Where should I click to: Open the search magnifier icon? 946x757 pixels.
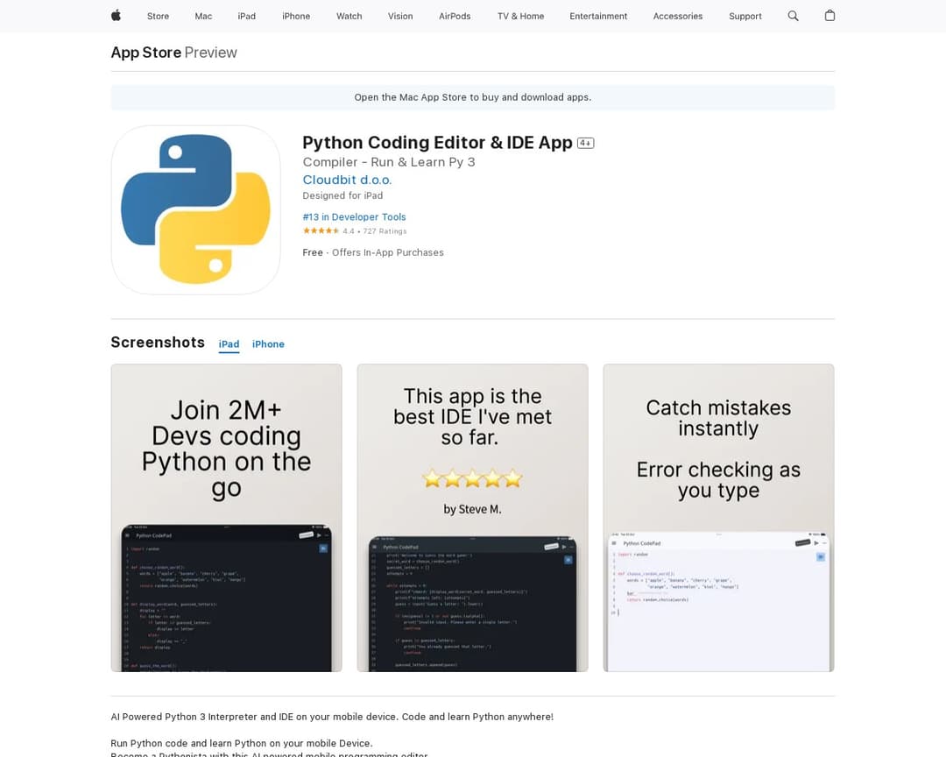point(793,16)
